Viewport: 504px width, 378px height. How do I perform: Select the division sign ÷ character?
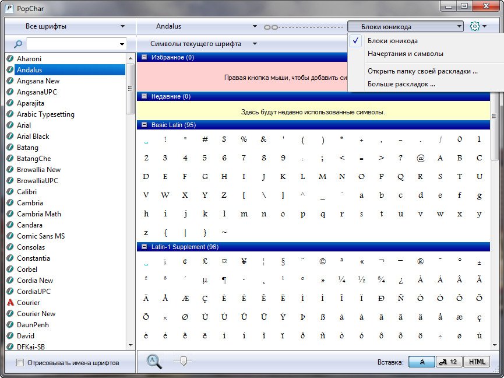[x=440, y=337]
